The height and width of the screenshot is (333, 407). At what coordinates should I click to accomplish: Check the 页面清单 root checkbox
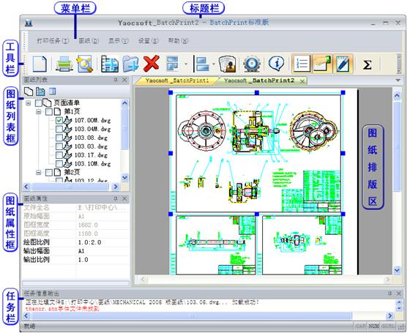click(x=38, y=103)
